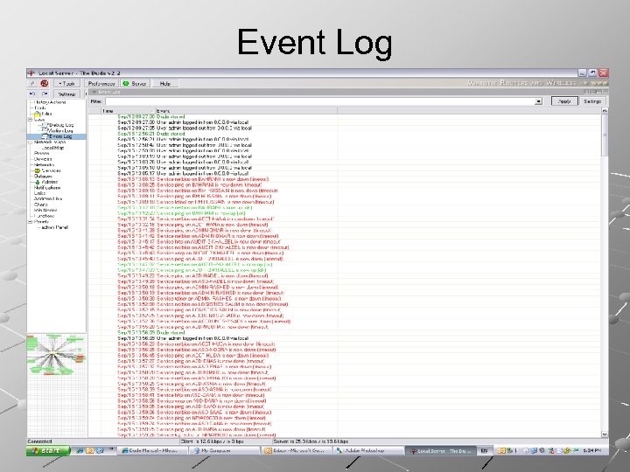Switch to My Computer taskbar window
Viewport: 630px width, 472px height.
coord(224,450)
